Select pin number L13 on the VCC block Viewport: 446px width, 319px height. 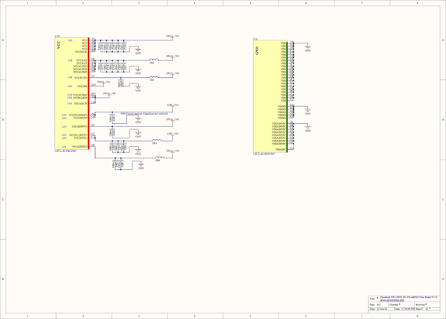[x=93, y=102]
